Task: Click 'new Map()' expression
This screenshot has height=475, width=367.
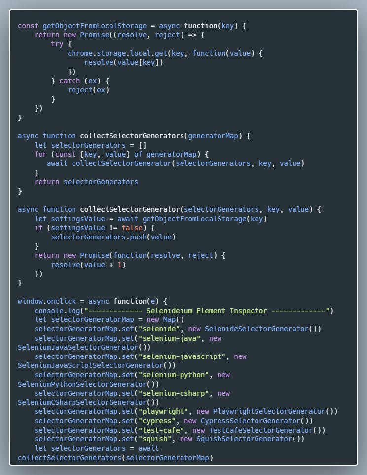Action: (x=165, y=319)
